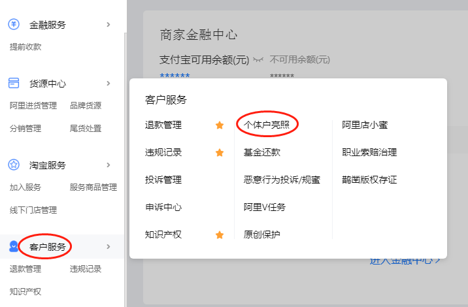Click 不可用余额(元) label

click(300, 59)
